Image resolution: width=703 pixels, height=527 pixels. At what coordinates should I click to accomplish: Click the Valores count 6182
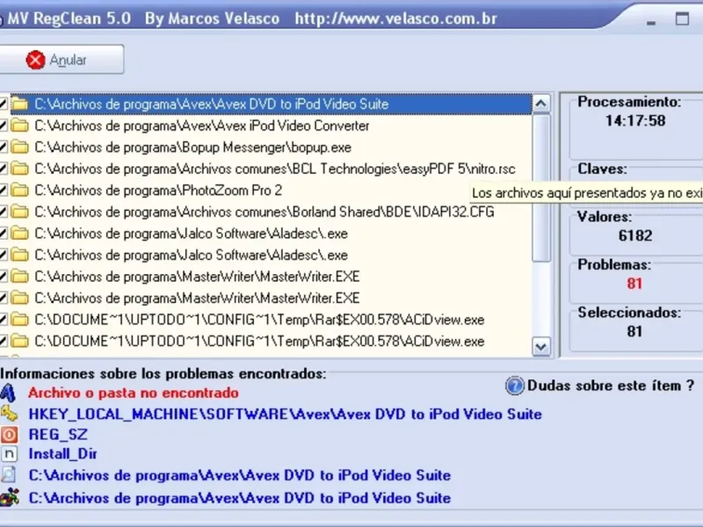click(634, 235)
